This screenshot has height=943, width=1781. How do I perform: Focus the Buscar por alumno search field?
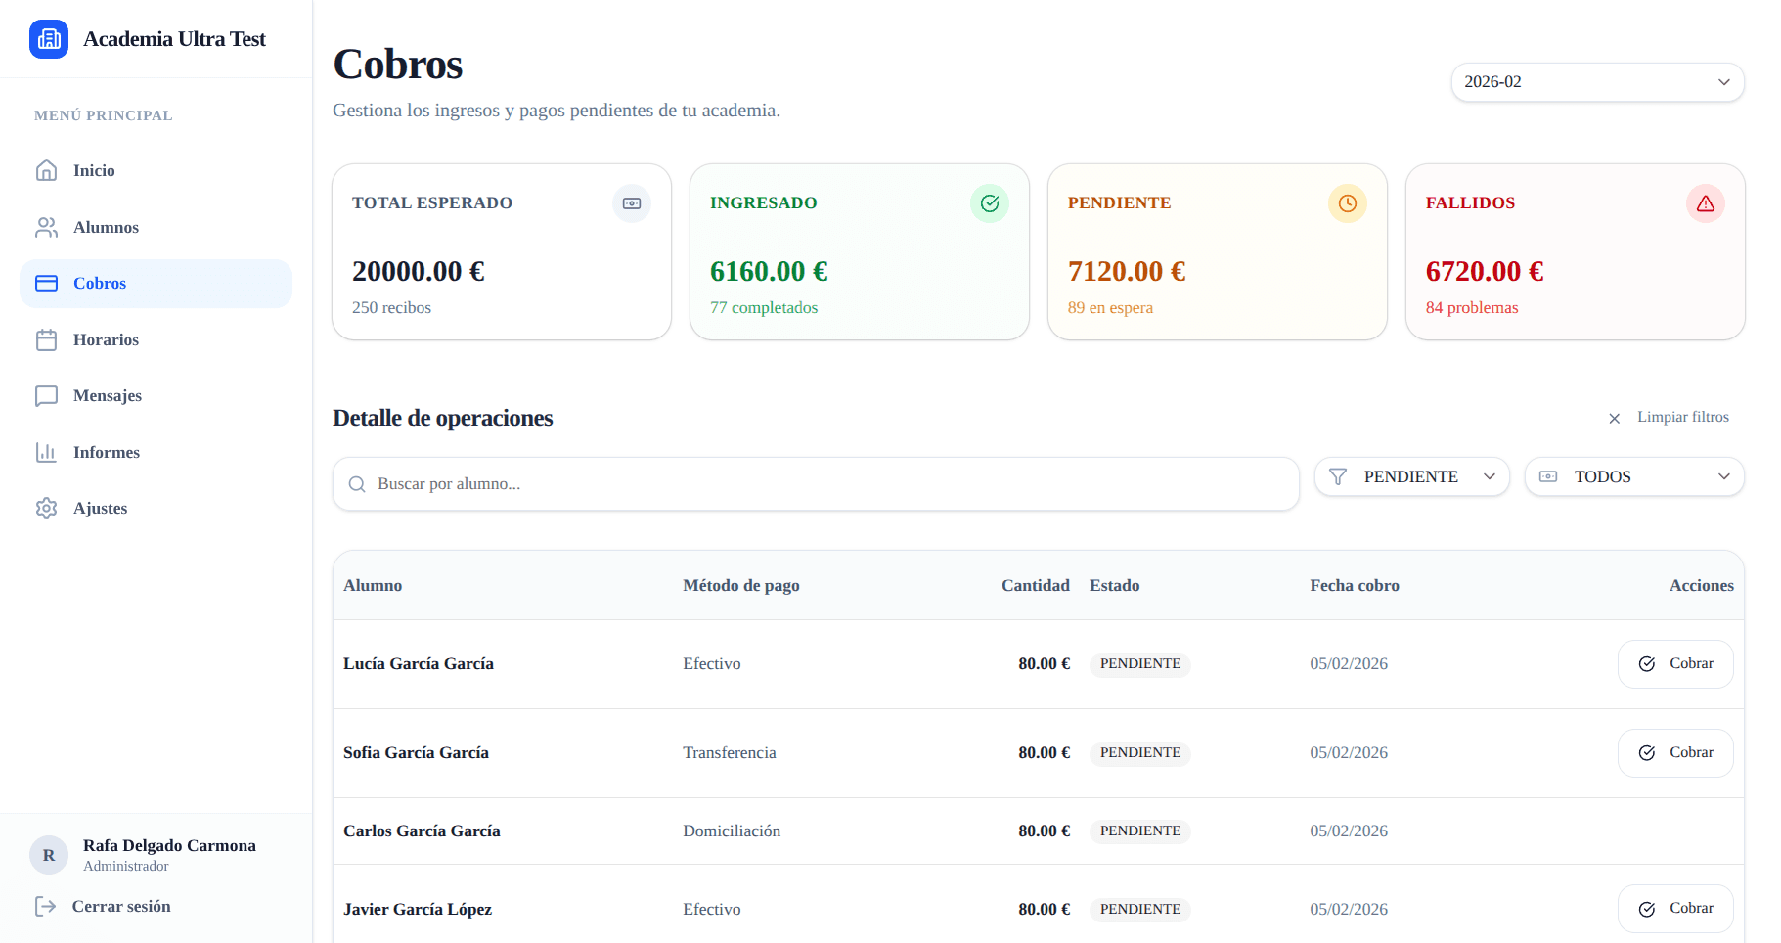point(816,484)
